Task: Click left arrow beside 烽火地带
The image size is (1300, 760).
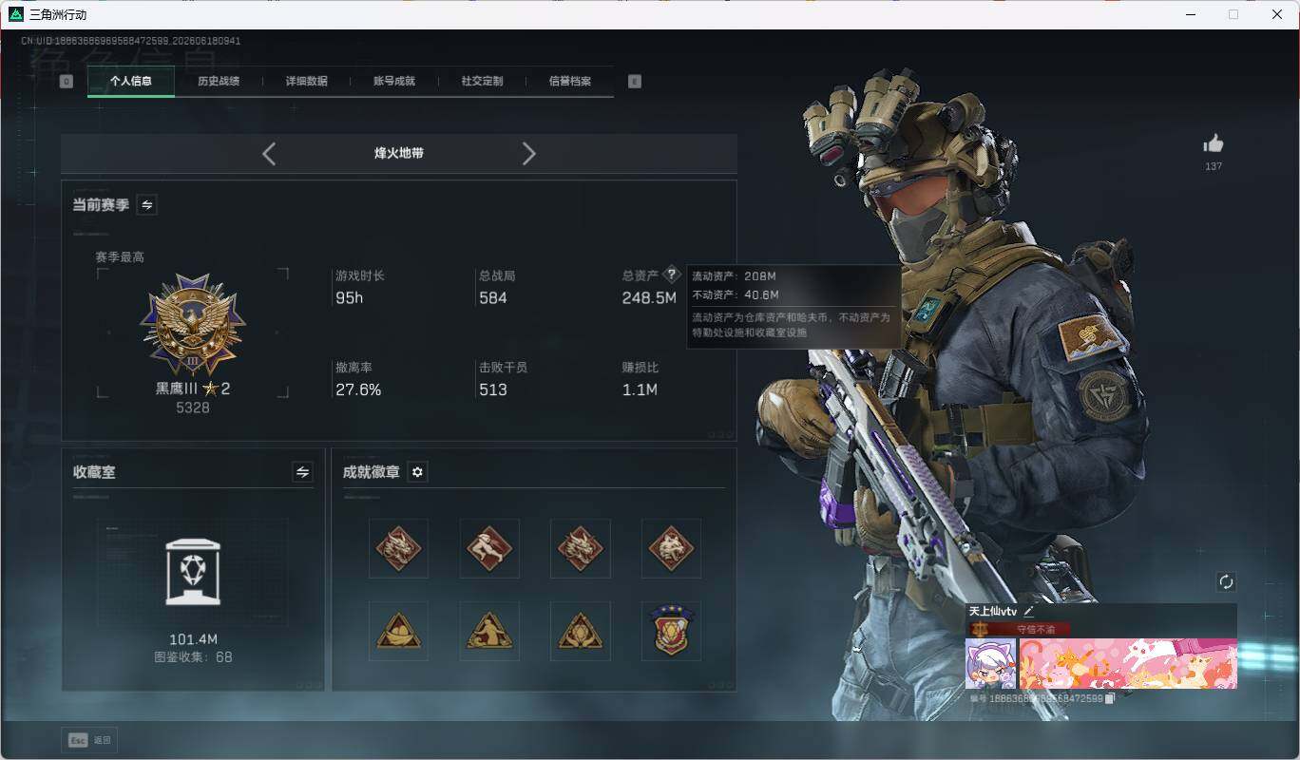Action: point(269,153)
